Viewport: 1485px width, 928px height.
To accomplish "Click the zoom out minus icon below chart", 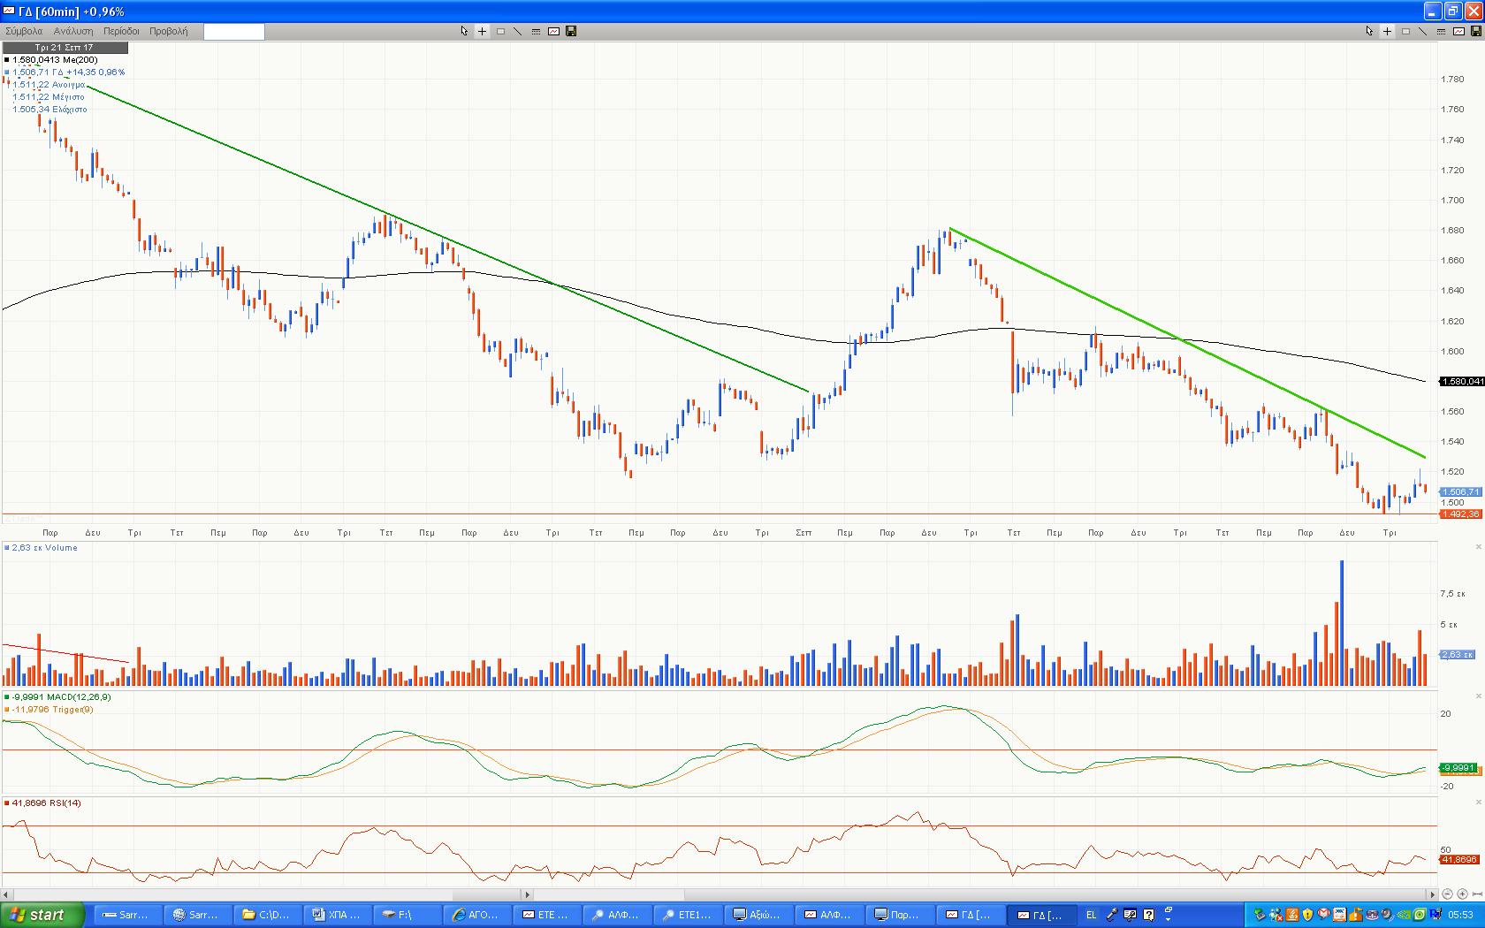I will point(1448,894).
